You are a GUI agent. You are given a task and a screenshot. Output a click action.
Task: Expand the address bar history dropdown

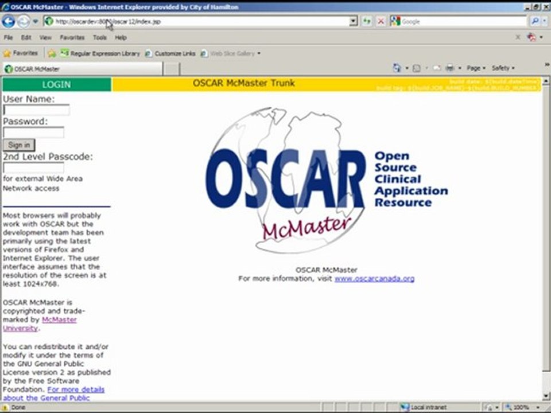coord(353,21)
